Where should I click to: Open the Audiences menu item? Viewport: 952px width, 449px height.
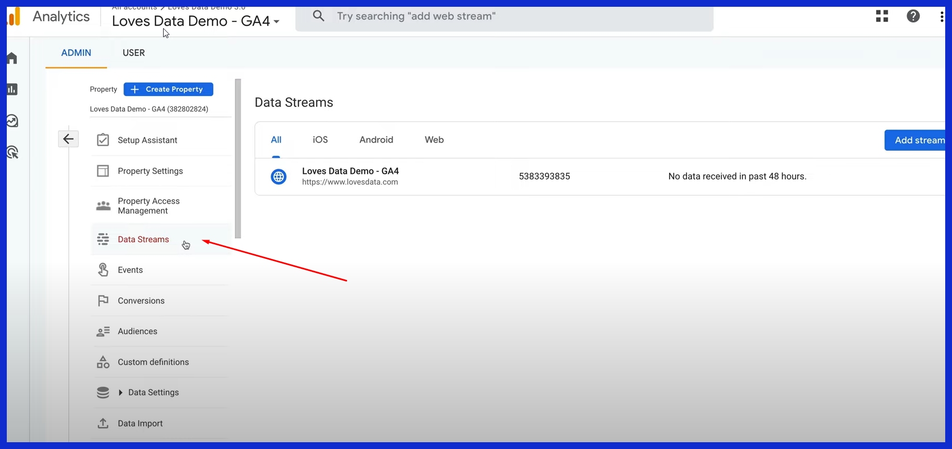[x=137, y=332]
